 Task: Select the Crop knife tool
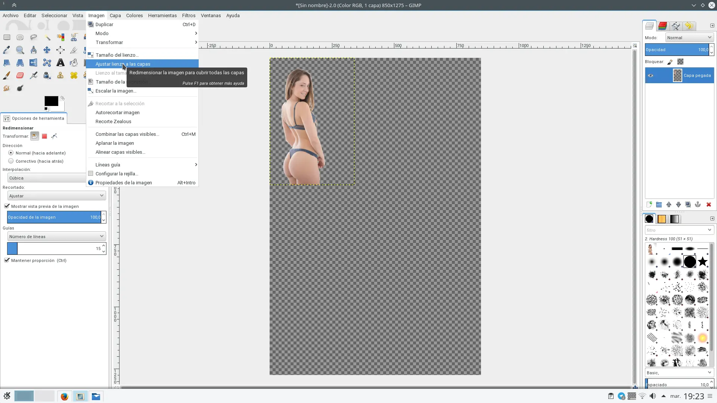(74, 50)
